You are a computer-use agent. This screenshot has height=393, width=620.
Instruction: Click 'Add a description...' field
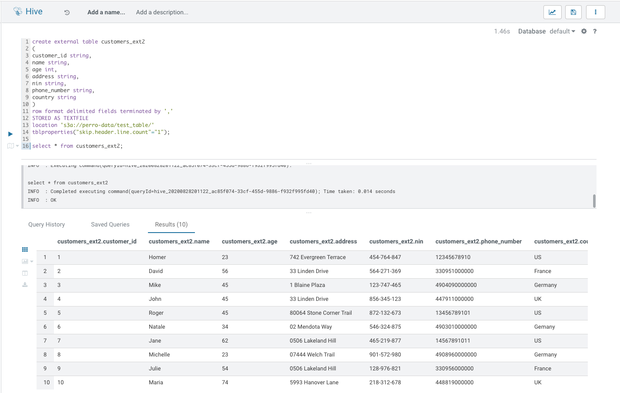point(162,12)
